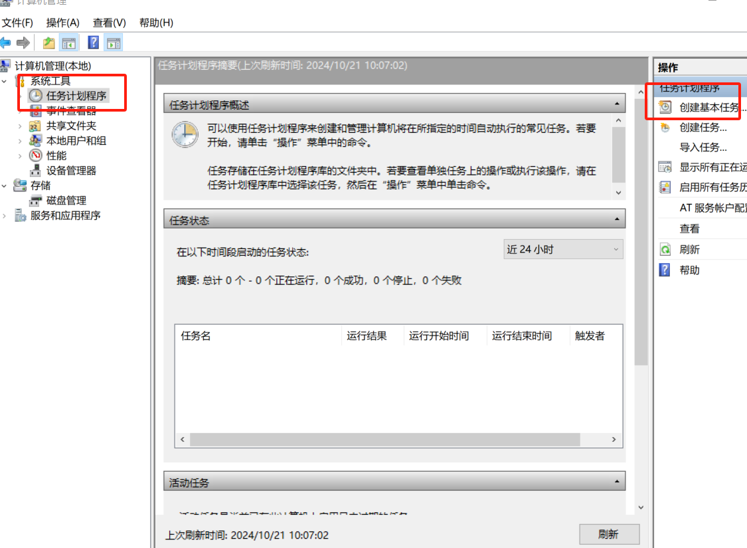Click 创建任务... text in actions pane
Image resolution: width=747 pixels, height=548 pixels.
click(x=703, y=128)
